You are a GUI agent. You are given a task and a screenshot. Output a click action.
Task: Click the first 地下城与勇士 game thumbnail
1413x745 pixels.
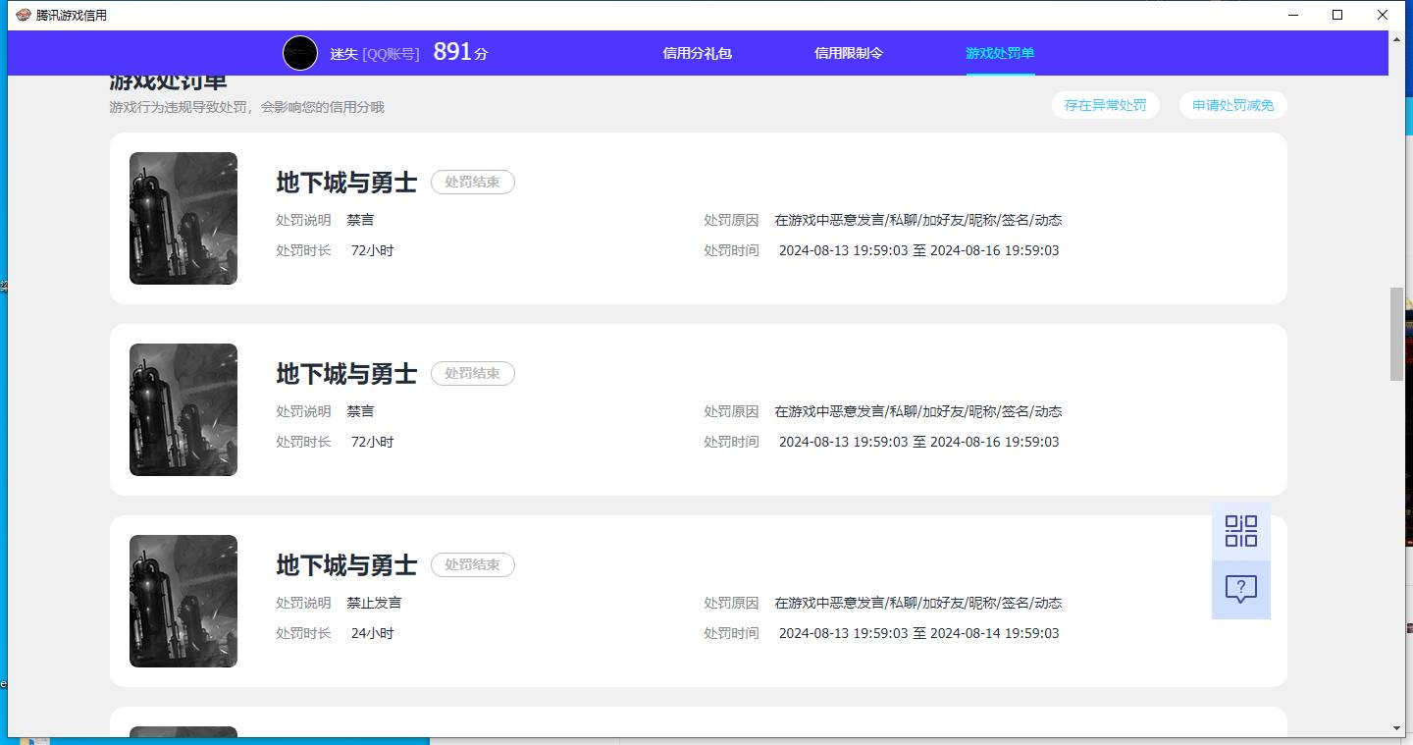pos(183,218)
